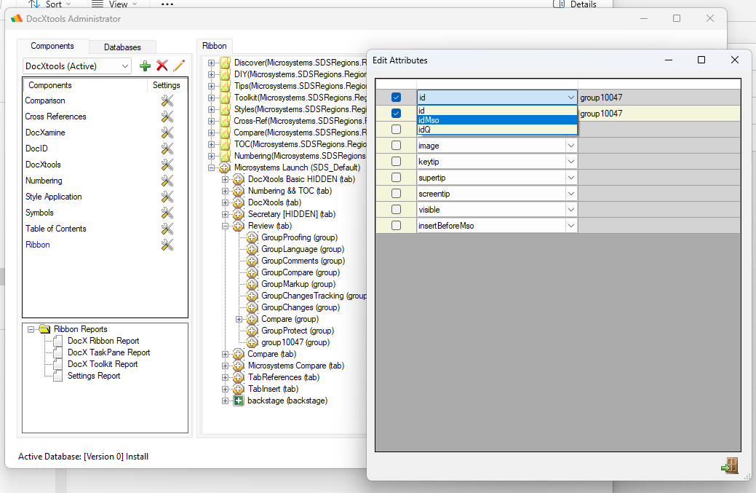Viewport: 756px width, 493px height.
Task: Switch to the Databases tab
Action: tap(122, 47)
